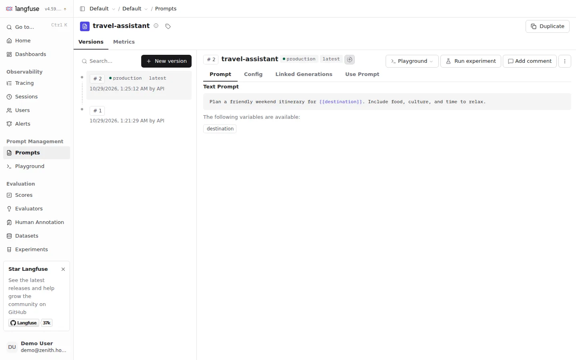Dismiss the Star Langfuse card
This screenshot has width=576, height=360.
click(x=63, y=269)
